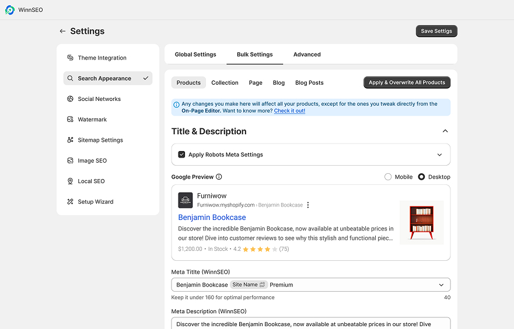Click the $1,200.00 price text
This screenshot has width=514, height=329.
(x=190, y=249)
